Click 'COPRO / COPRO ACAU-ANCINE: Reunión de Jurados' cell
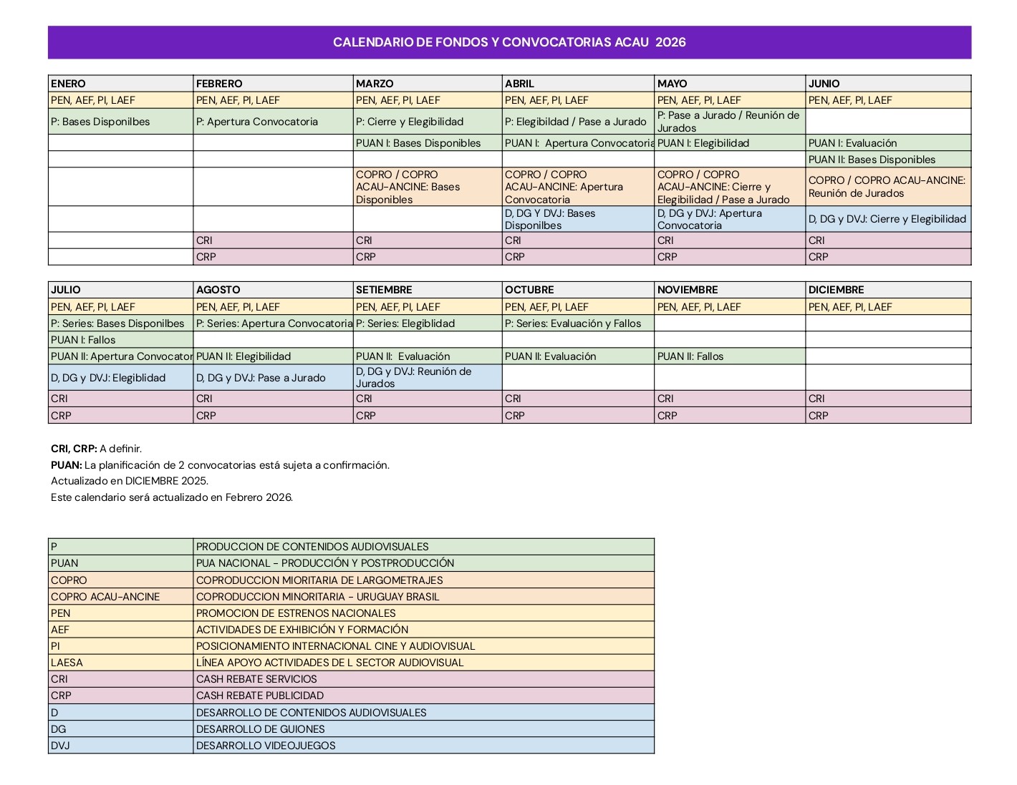1017x785 pixels. (x=887, y=187)
